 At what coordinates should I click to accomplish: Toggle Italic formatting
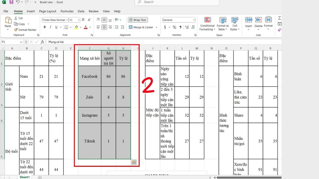(x=51, y=27)
